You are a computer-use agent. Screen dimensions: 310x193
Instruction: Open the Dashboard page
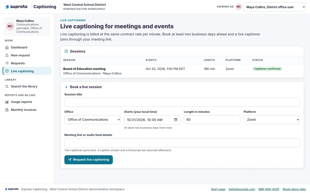pyautogui.click(x=27, y=47)
